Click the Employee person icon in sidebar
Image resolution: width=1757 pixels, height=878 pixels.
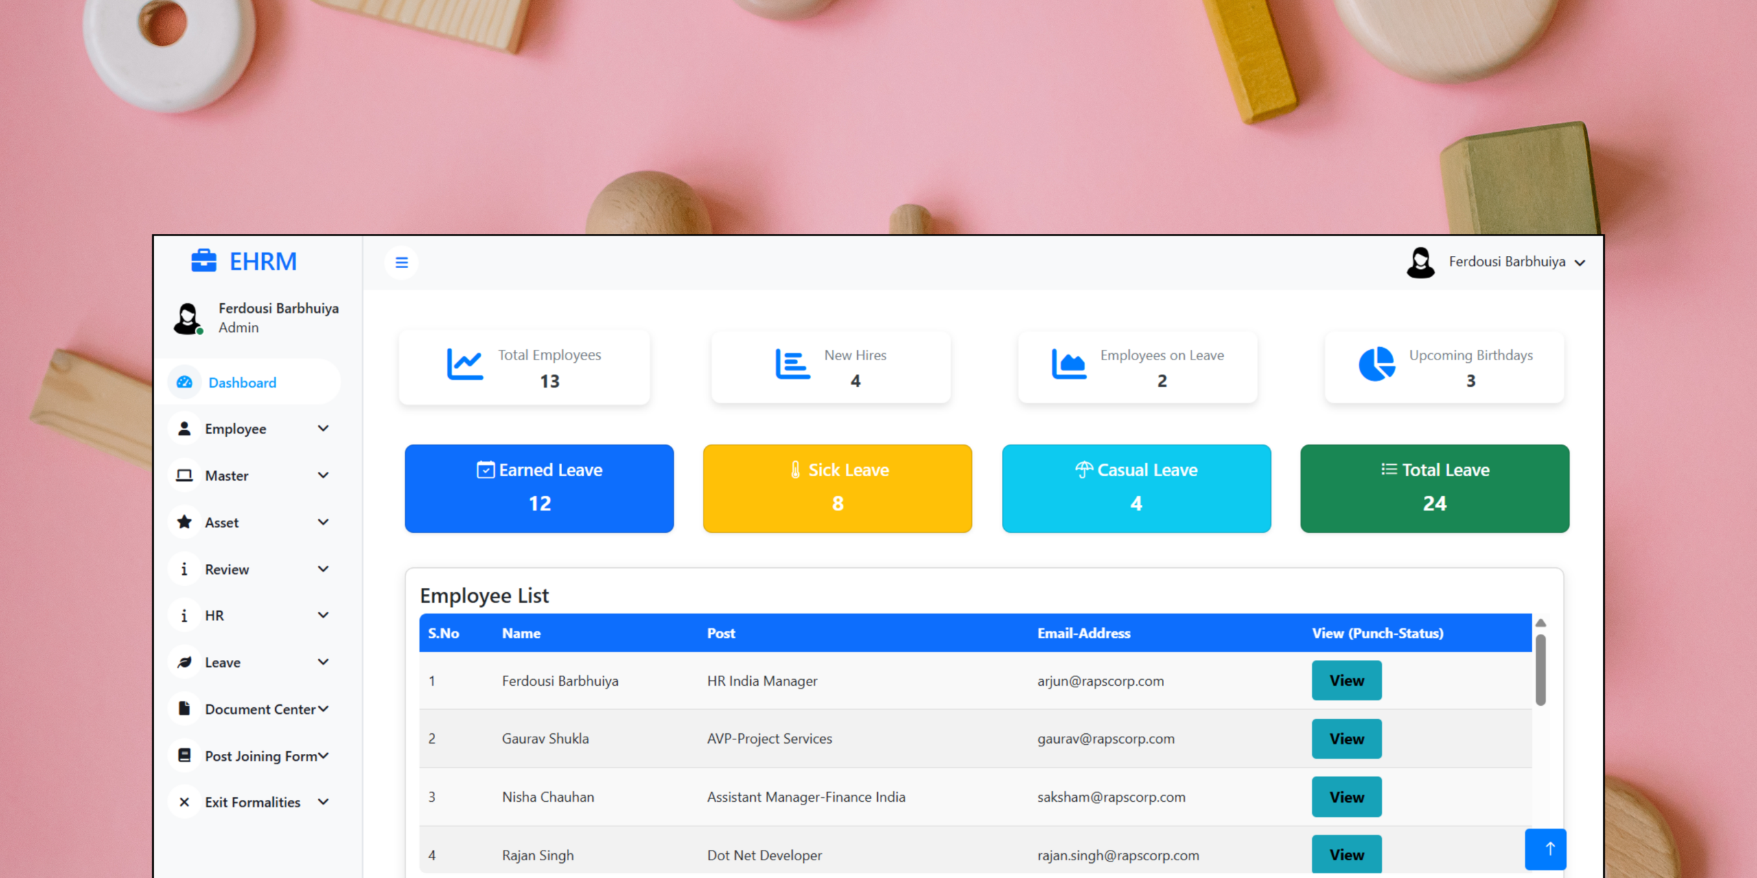click(x=185, y=429)
